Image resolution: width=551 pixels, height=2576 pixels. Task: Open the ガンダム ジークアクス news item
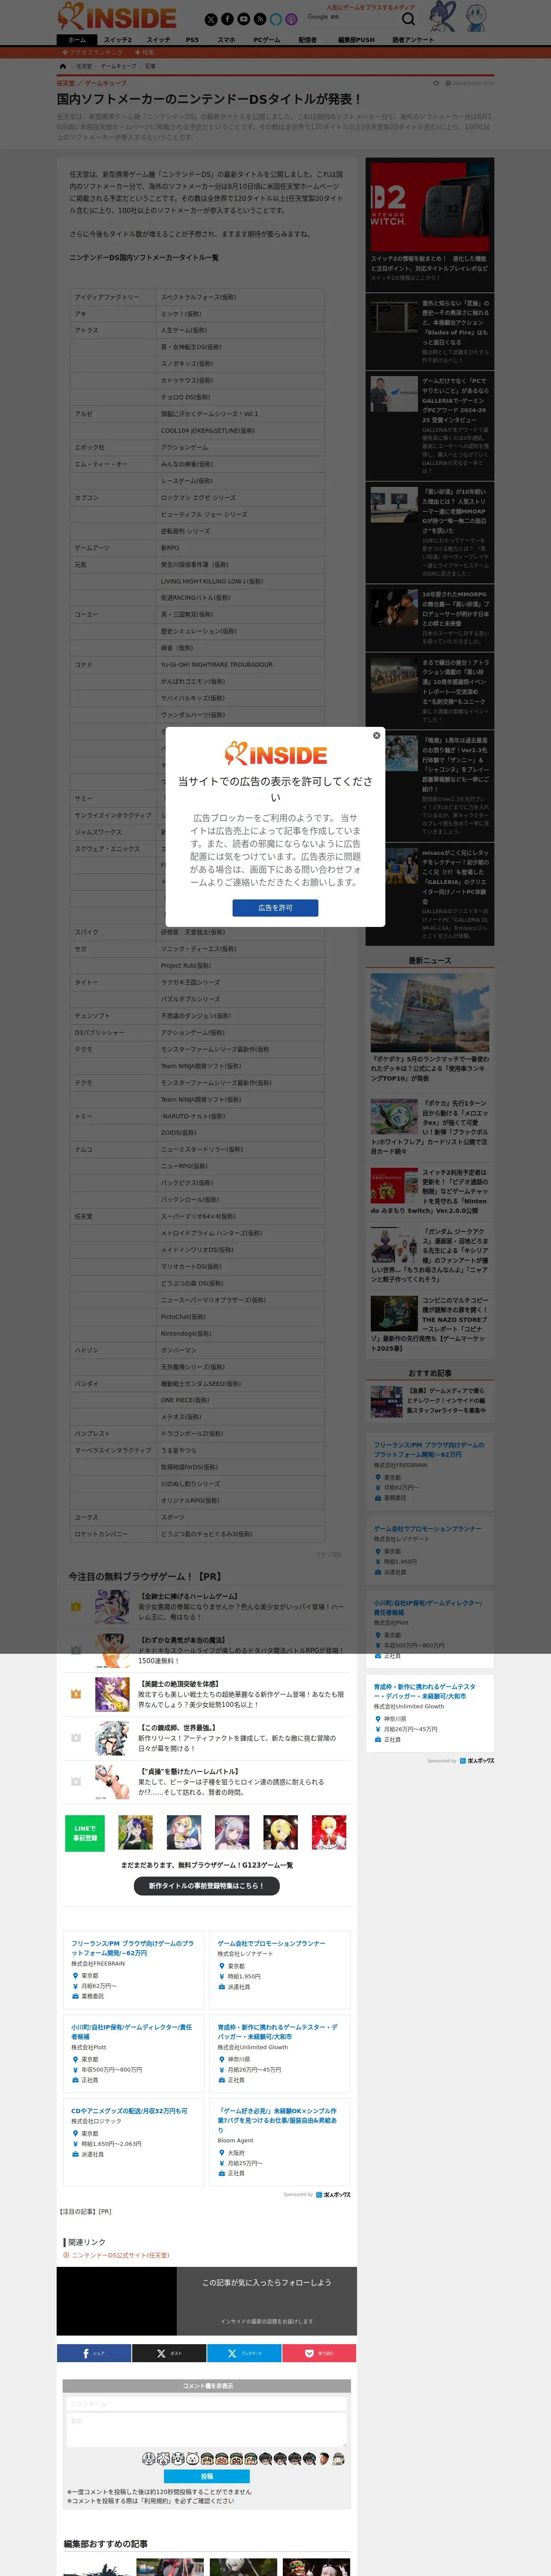(x=430, y=1255)
